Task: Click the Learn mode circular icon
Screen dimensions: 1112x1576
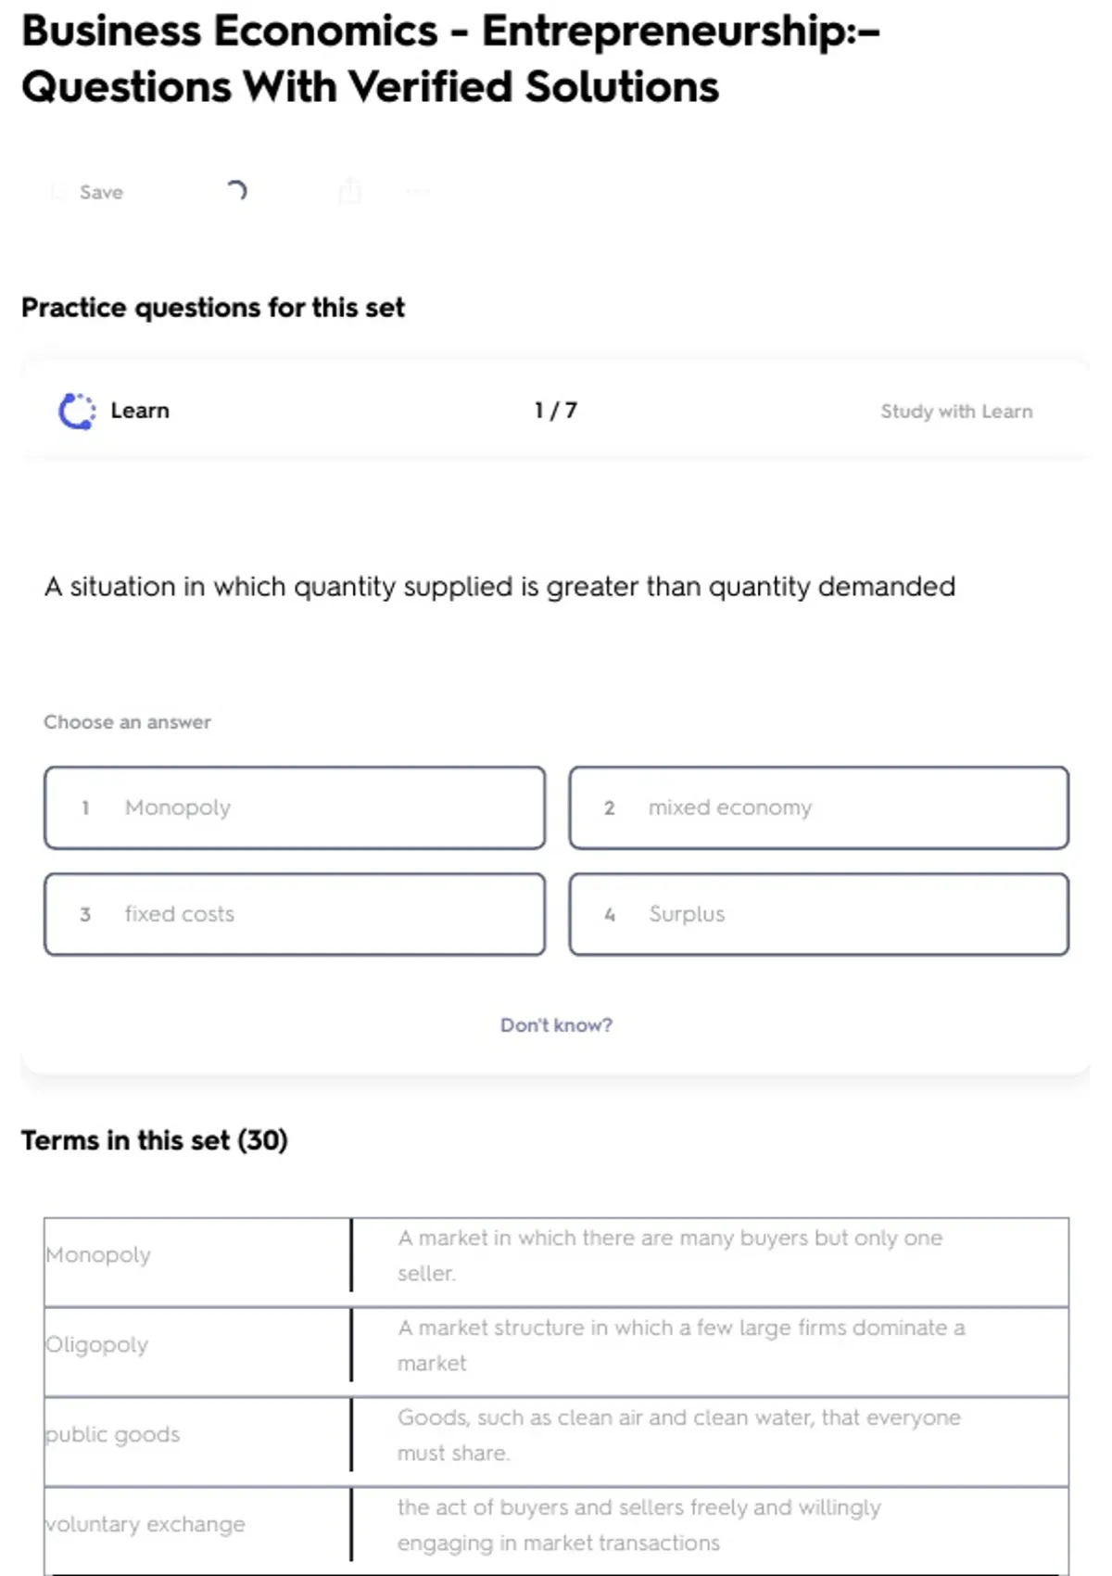Action: coord(77,411)
